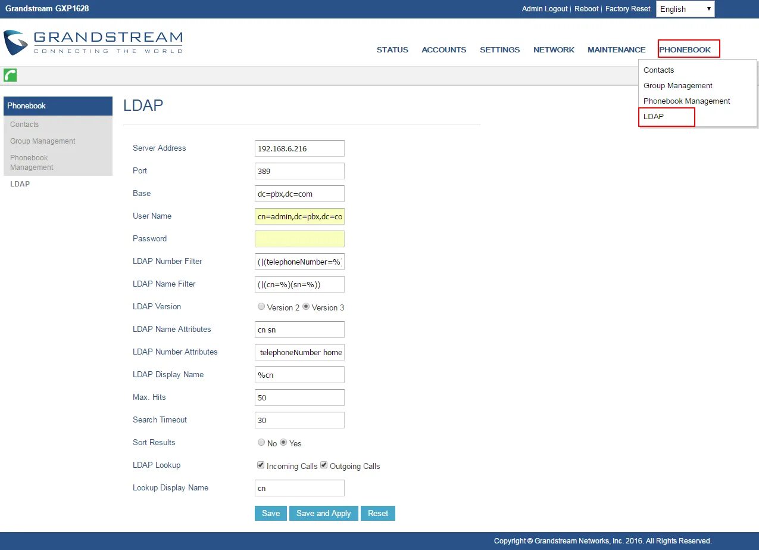The width and height of the screenshot is (759, 550).
Task: Click the Server Address input field
Action: (x=299, y=148)
